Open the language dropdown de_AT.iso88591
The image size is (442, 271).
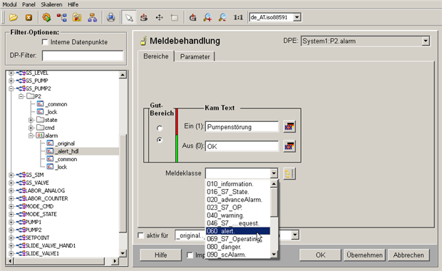coord(297,18)
